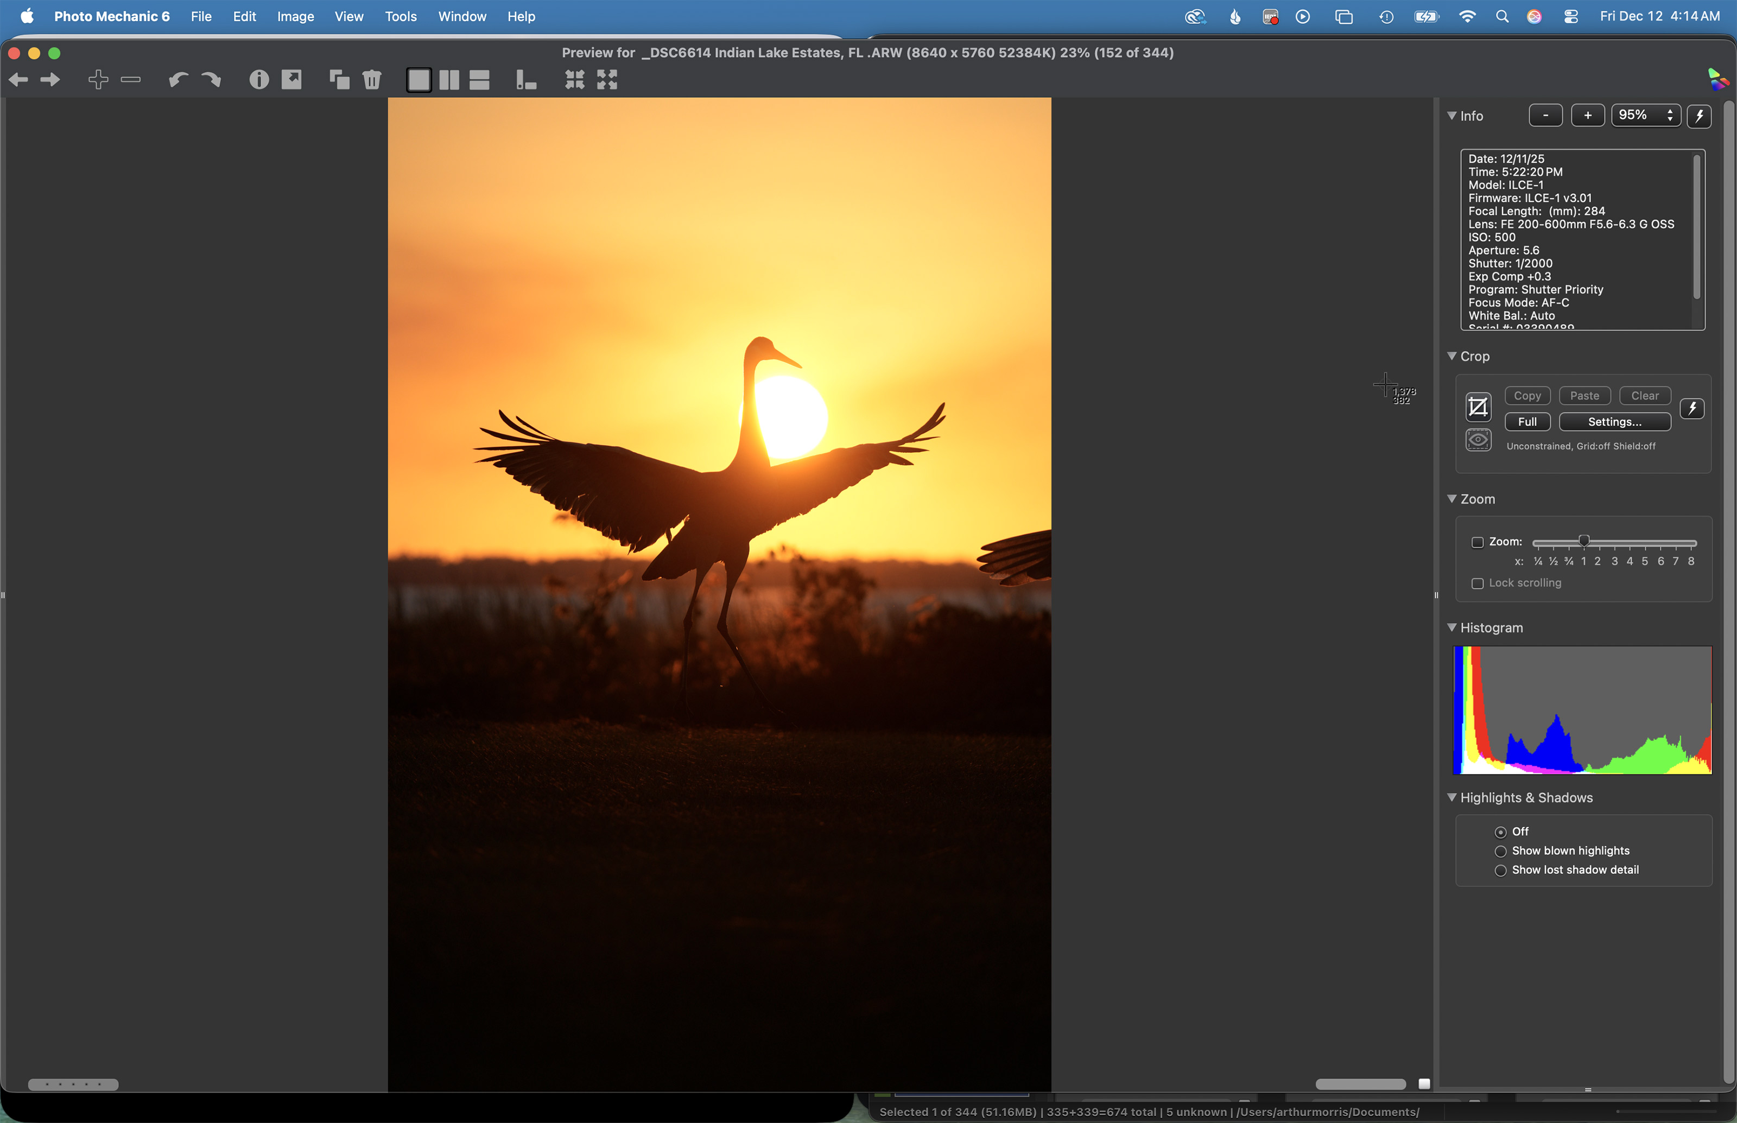Click the zoom level slider handle
1737x1123 pixels.
coord(1584,541)
